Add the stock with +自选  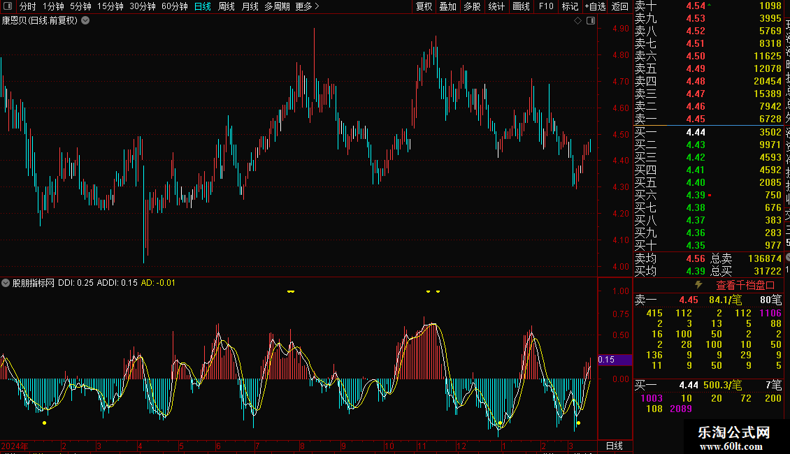click(x=595, y=6)
